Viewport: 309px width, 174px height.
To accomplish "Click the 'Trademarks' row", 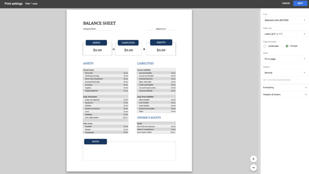I will [105, 132].
